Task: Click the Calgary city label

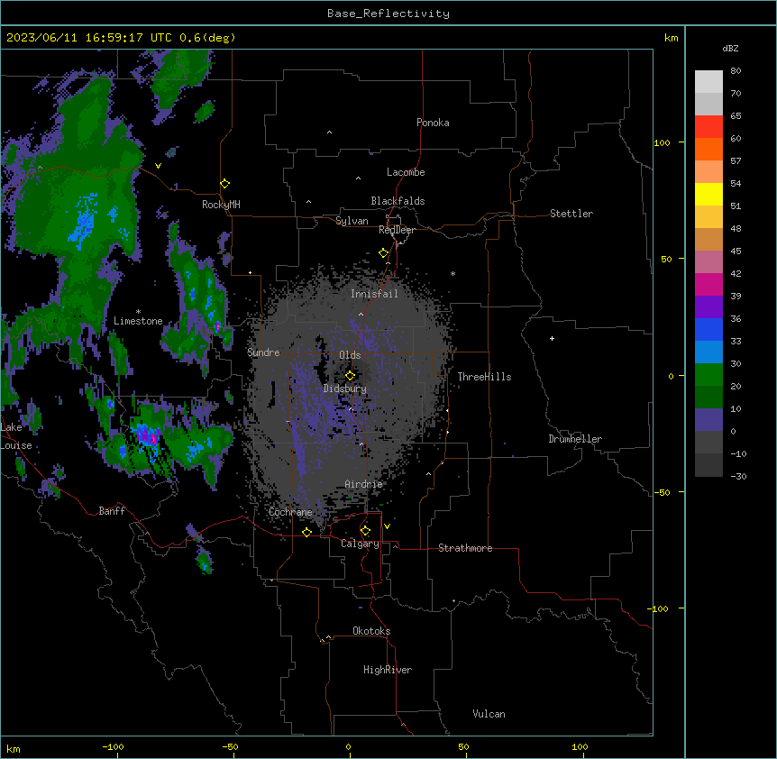Action: pyautogui.click(x=360, y=544)
